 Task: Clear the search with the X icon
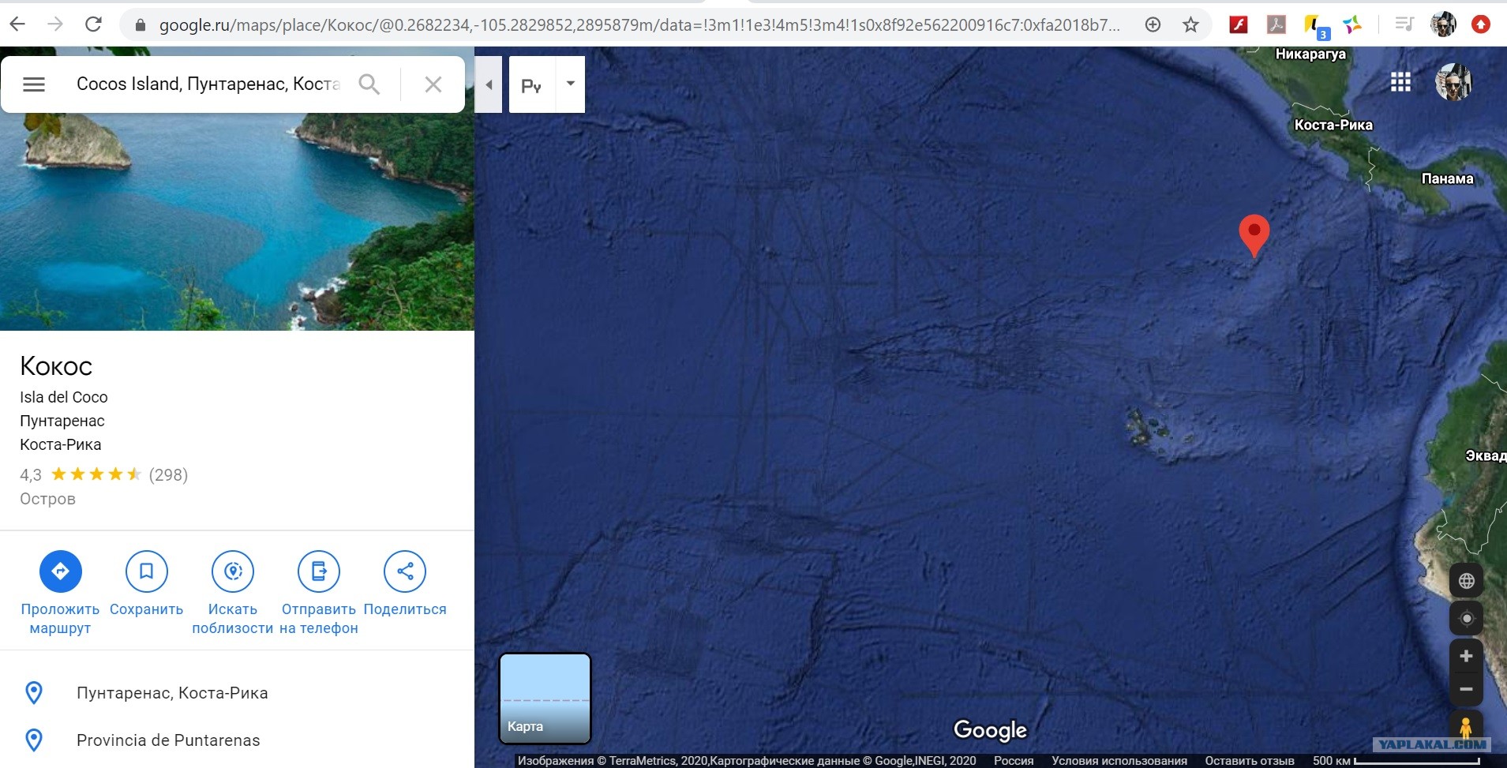pyautogui.click(x=433, y=84)
